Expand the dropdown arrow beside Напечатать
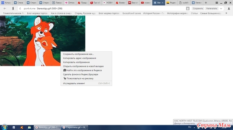 click(x=221, y=9)
